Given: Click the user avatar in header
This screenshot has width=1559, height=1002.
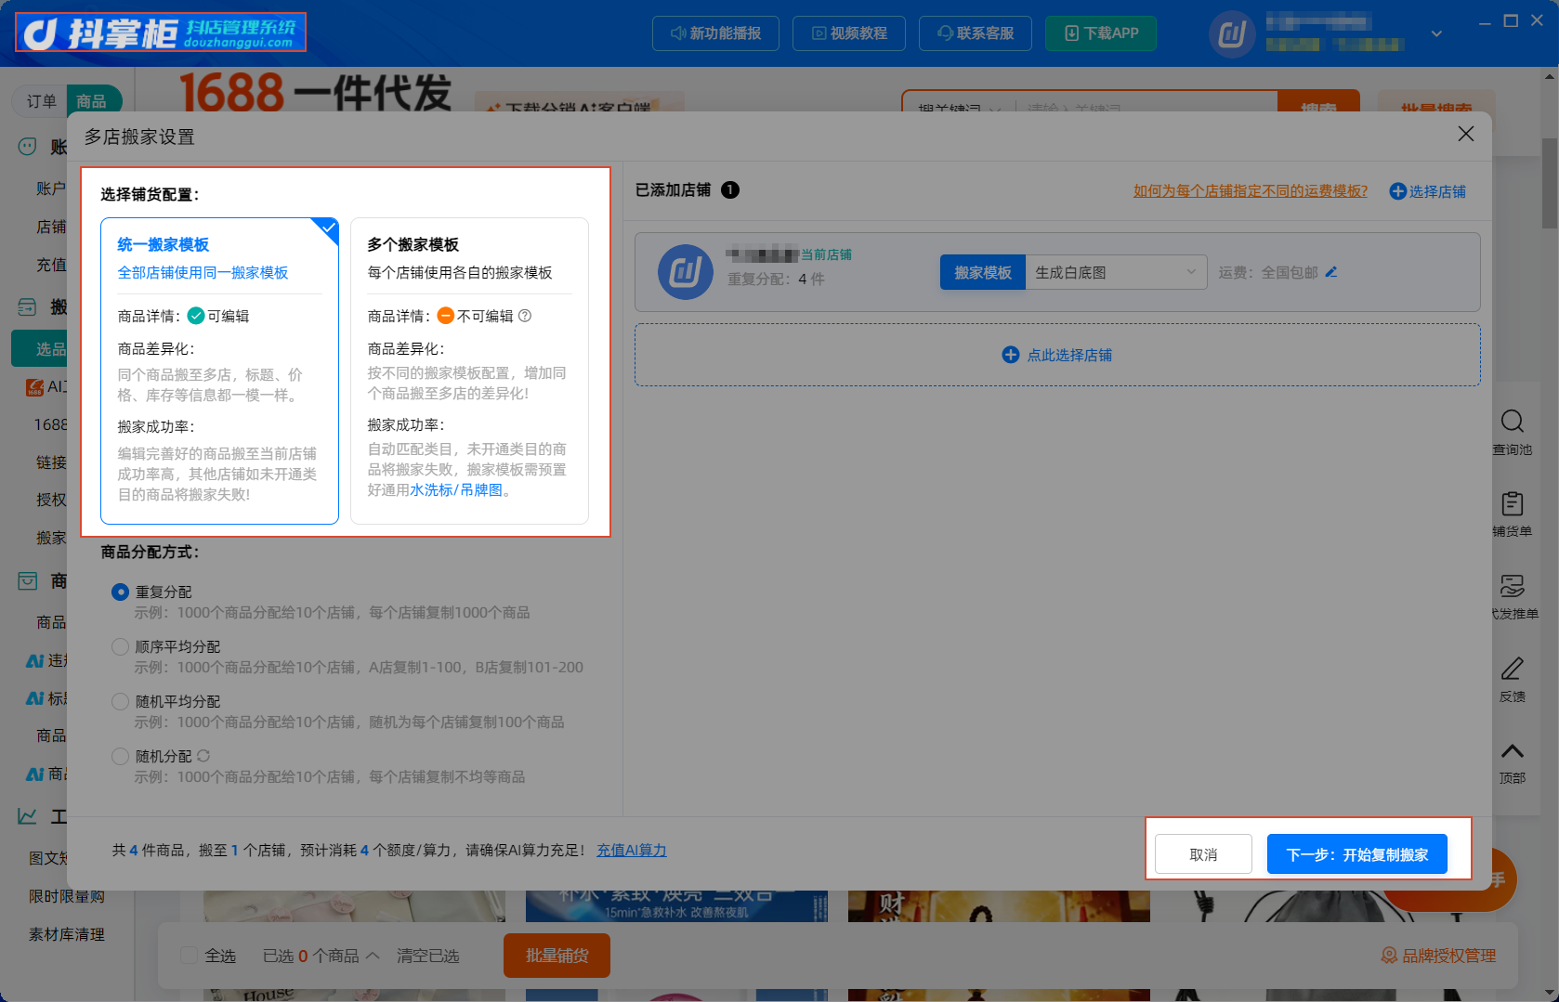Looking at the screenshot, I should point(1232,34).
